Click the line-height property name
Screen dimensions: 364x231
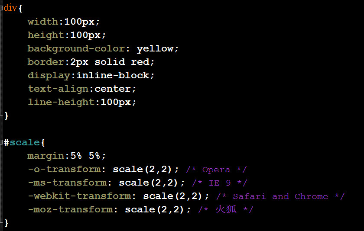coord(61,102)
